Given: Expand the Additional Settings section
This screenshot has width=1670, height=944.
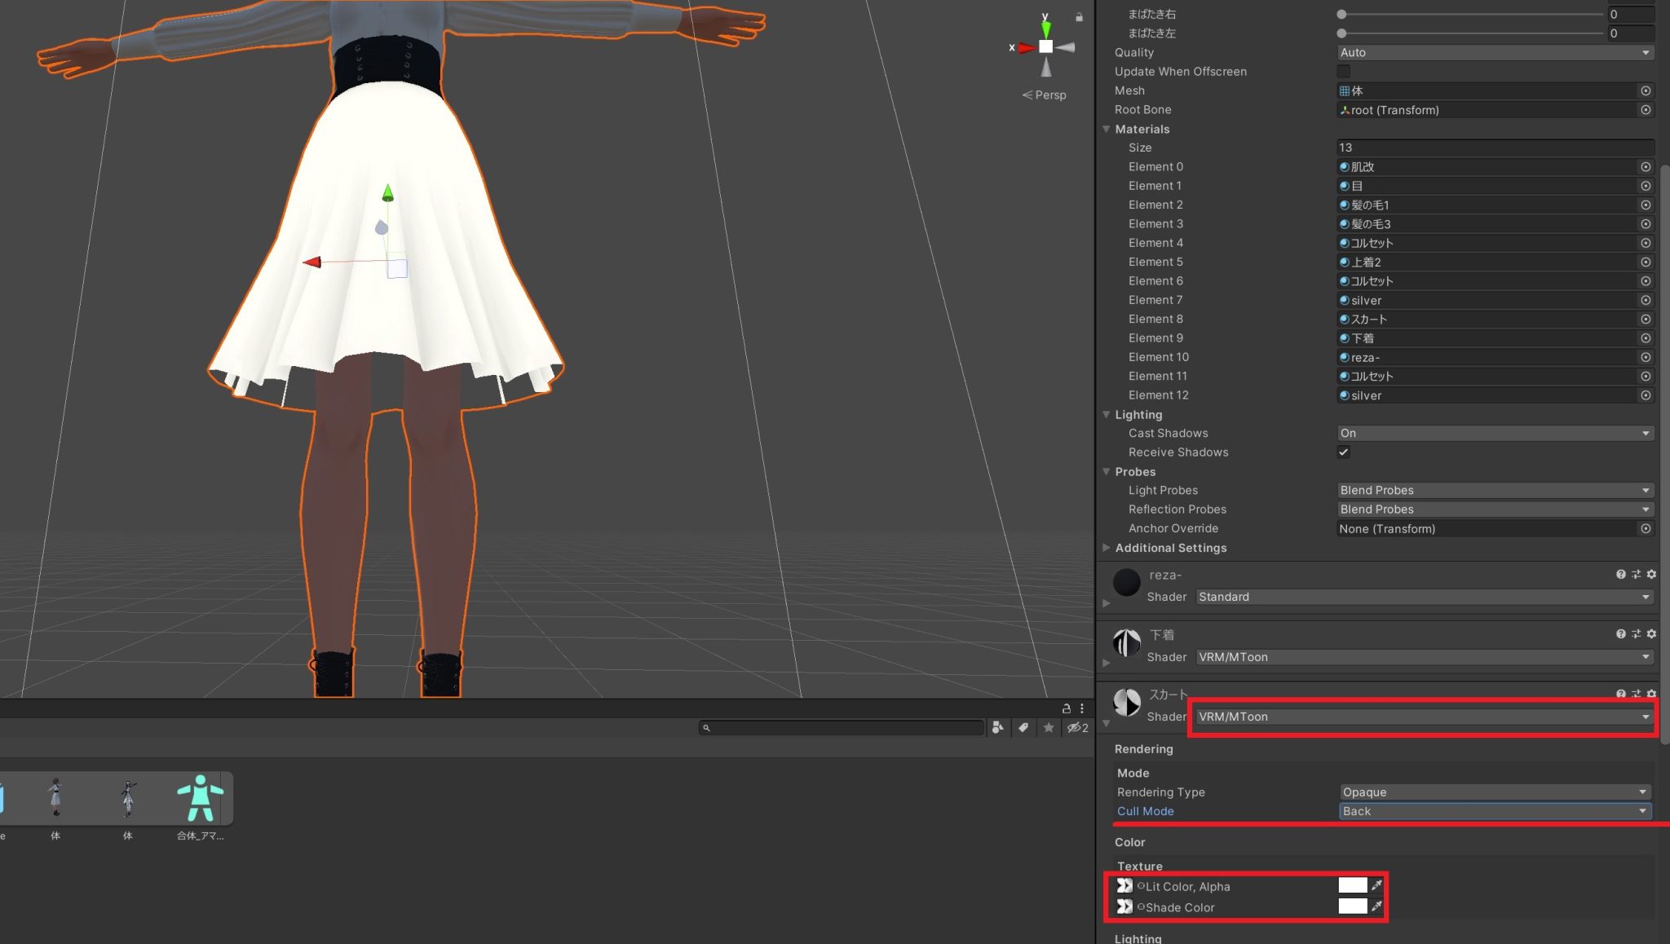Looking at the screenshot, I should (1107, 548).
